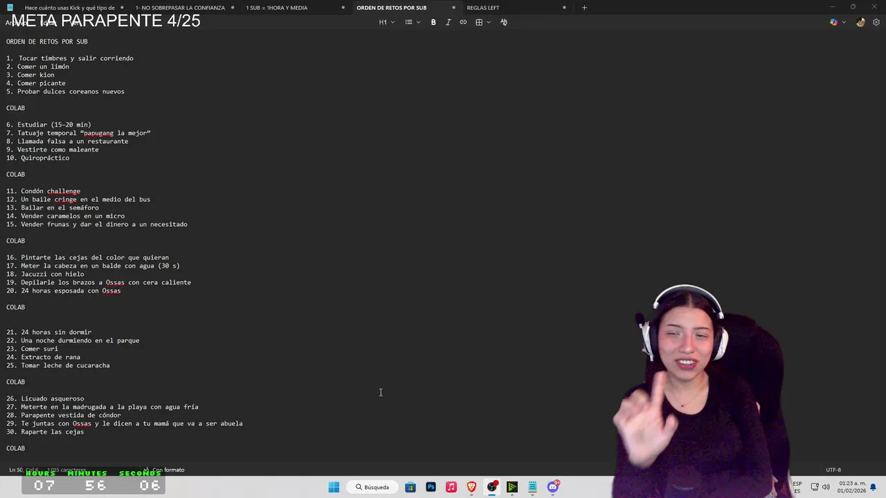Click line '18. Jacuzzi con hielo'

click(45, 274)
